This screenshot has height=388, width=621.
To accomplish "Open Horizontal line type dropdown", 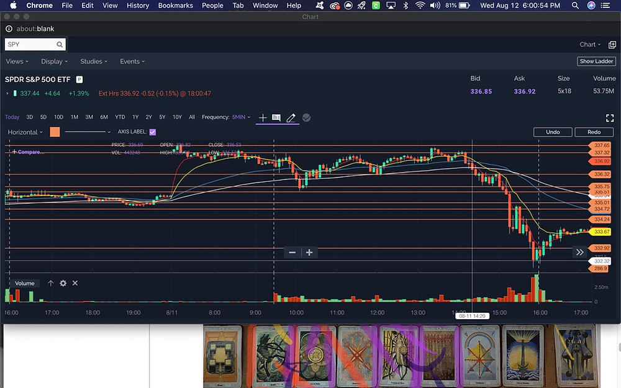I will (x=25, y=132).
